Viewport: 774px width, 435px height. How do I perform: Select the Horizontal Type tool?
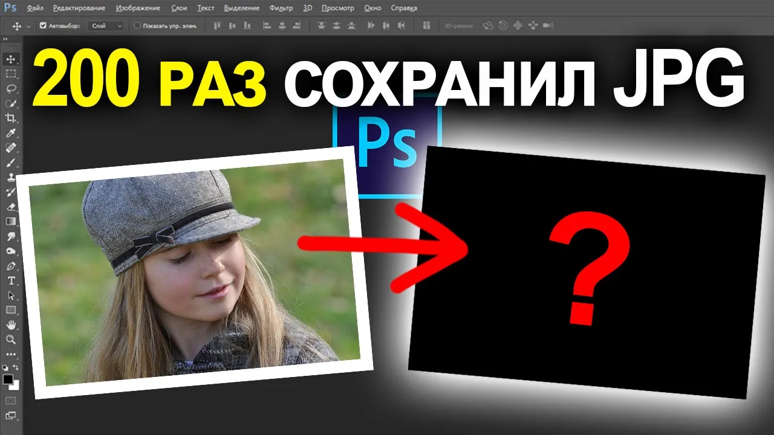tap(11, 281)
